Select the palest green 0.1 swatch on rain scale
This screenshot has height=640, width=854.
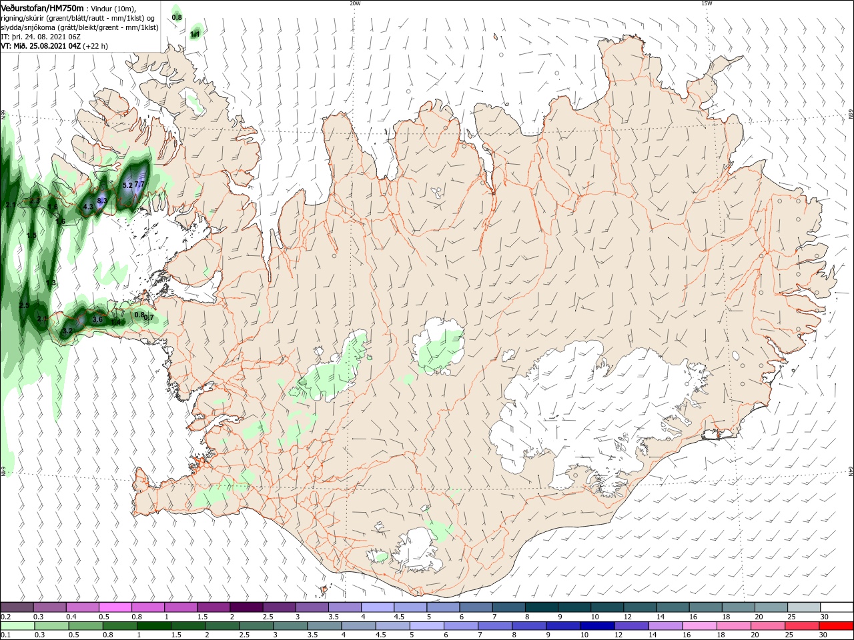point(17,626)
